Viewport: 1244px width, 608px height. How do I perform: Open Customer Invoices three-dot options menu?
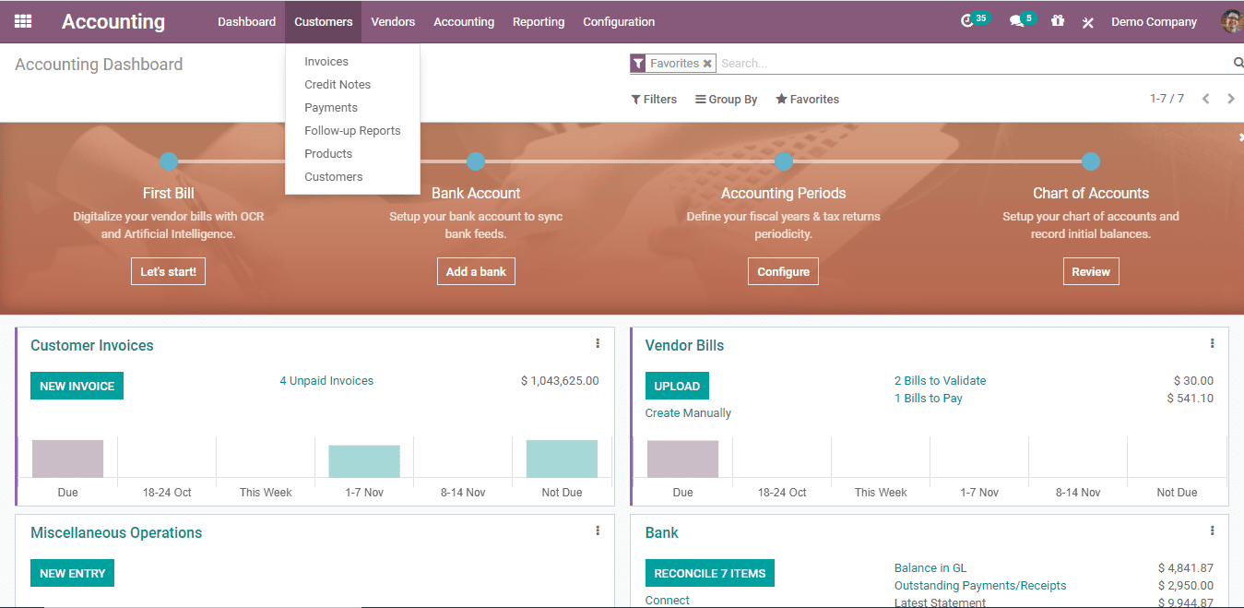598,344
